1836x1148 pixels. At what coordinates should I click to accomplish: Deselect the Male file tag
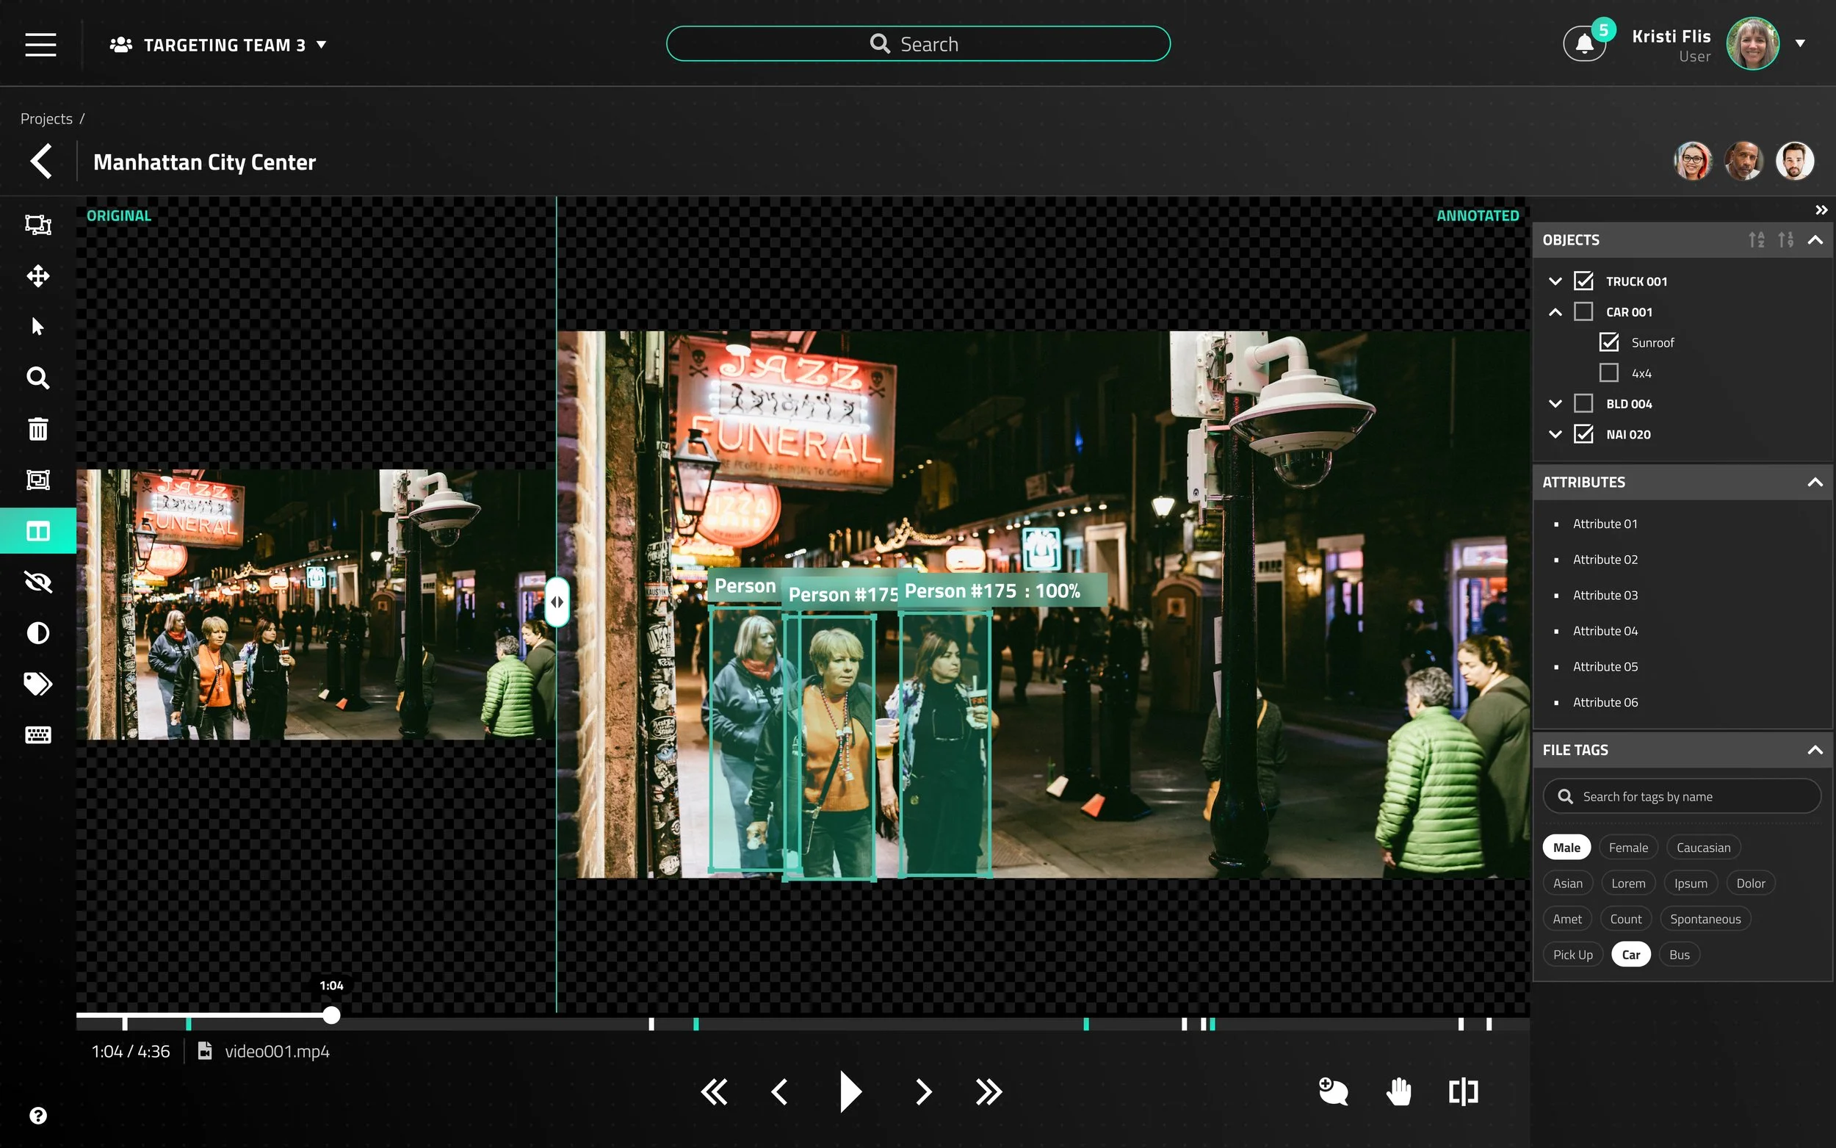click(1566, 848)
